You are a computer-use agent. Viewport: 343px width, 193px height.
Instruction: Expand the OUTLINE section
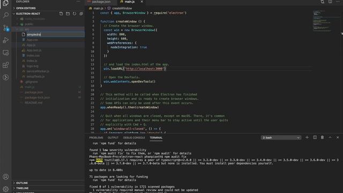point(48,183)
